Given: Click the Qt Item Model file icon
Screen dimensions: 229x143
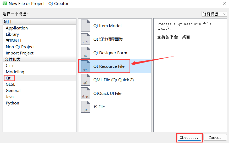Looking at the screenshot, I should click(86, 26).
